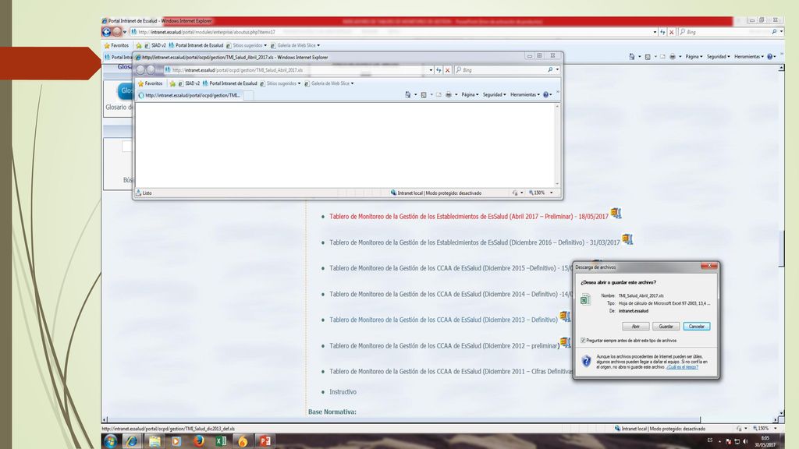Click Bing search box in popup window
This screenshot has height=449, width=799.
(x=501, y=70)
